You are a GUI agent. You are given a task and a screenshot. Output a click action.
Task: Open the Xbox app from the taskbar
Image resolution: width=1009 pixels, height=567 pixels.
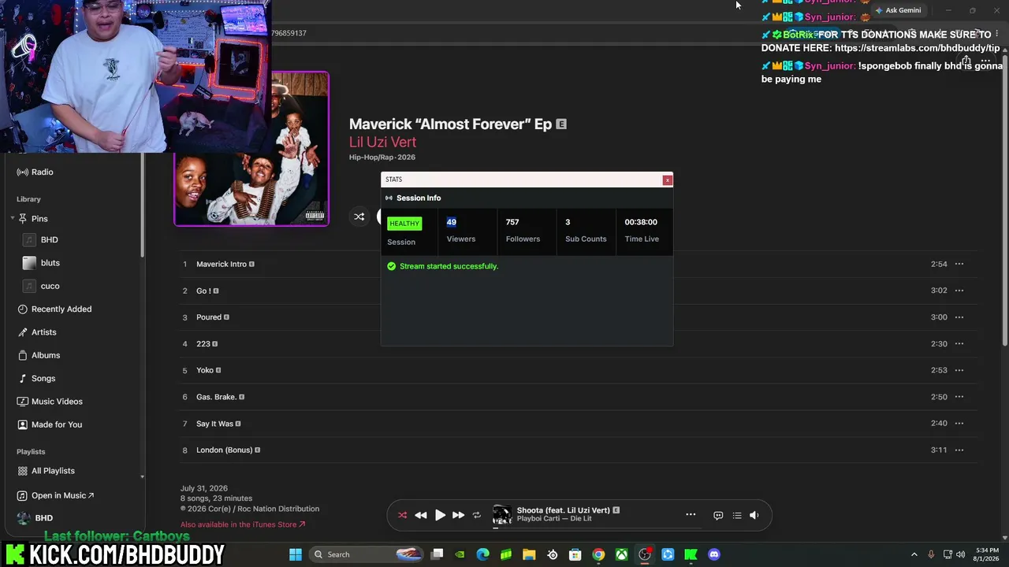point(622,554)
